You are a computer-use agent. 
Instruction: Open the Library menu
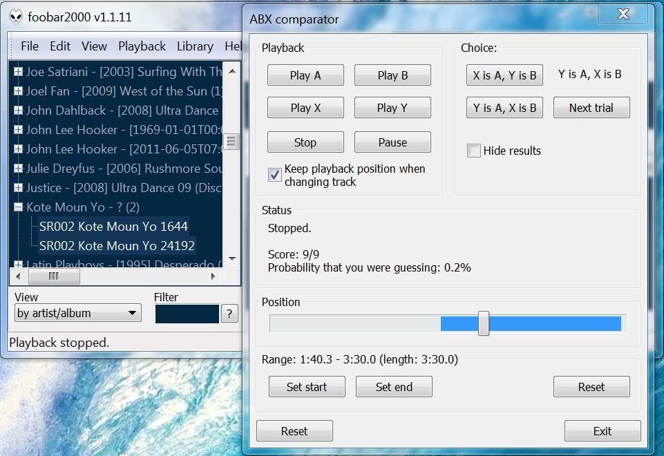195,46
